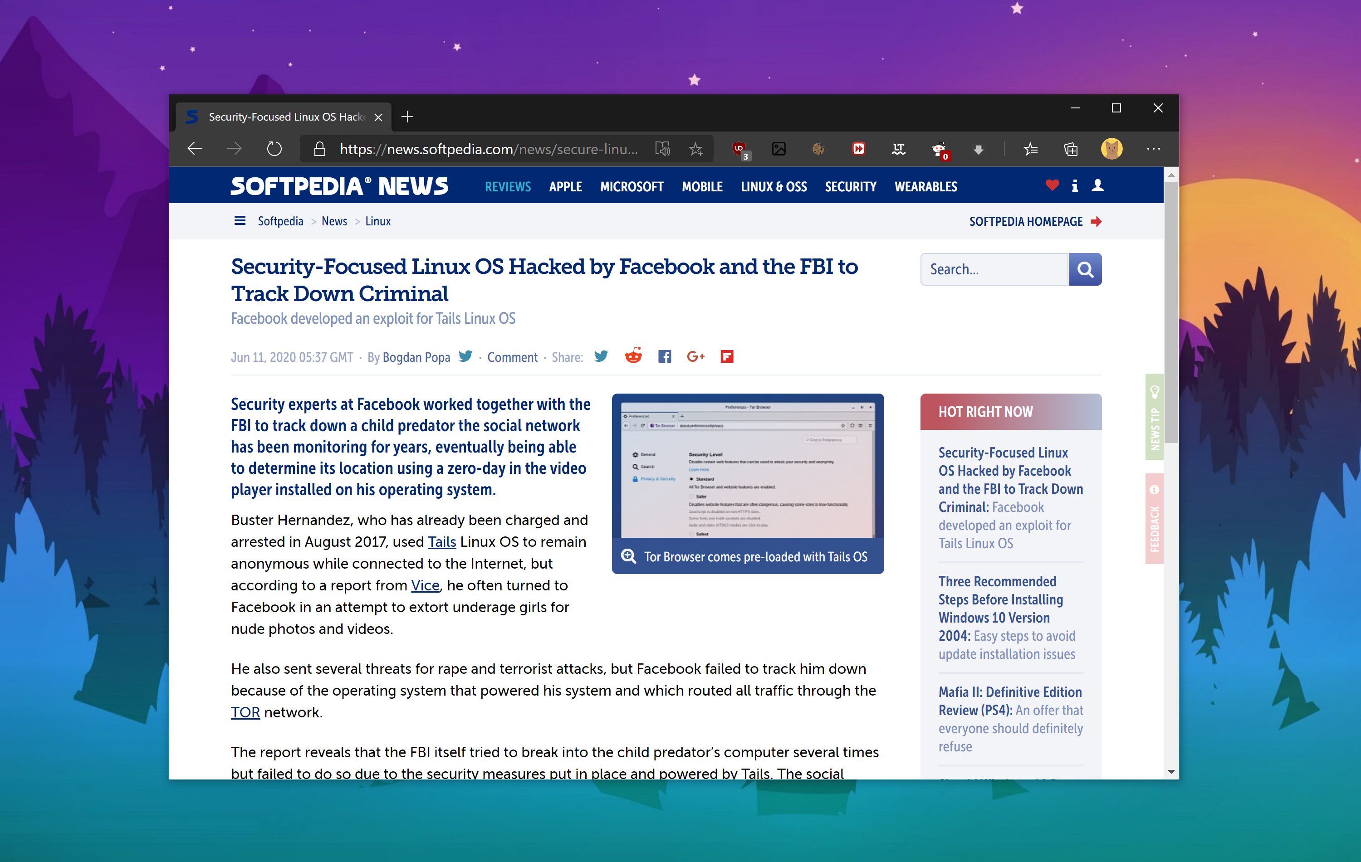Go to SOFTPEDIA HOMEPAGE link
The height and width of the screenshot is (862, 1361).
1035,221
